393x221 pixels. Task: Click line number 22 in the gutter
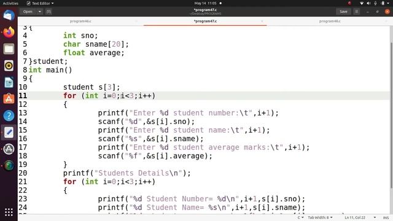(x=23, y=190)
